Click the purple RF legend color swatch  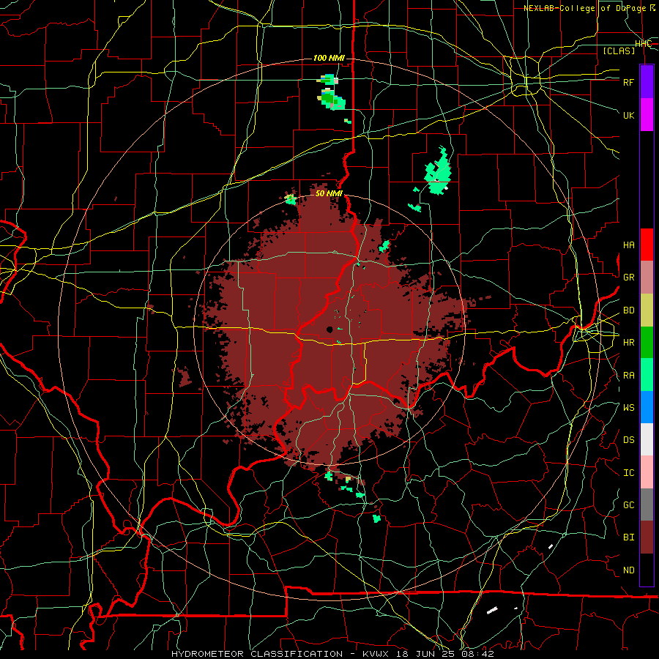pyautogui.click(x=647, y=82)
